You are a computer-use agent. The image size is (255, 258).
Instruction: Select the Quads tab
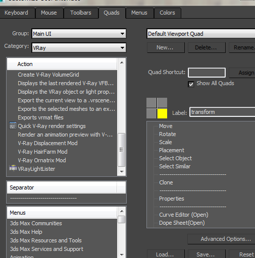click(112, 13)
